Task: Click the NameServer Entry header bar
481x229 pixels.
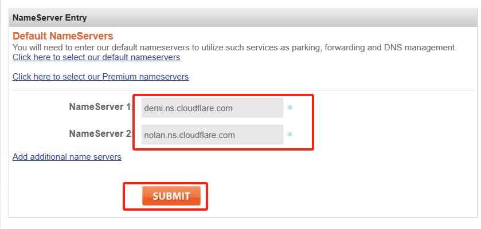Action: (x=240, y=18)
